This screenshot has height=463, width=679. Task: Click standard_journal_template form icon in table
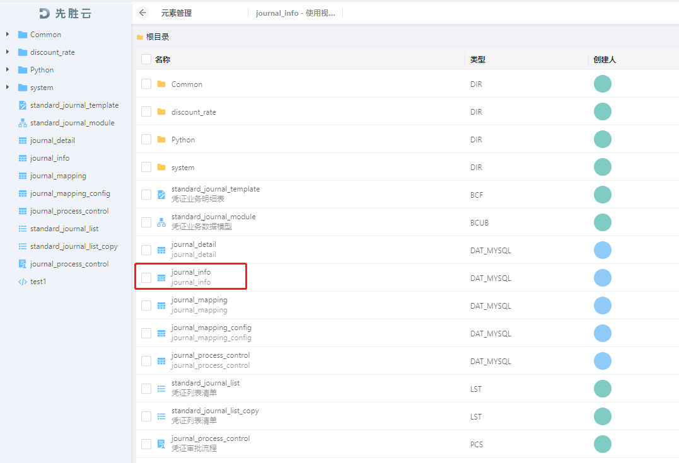tap(161, 195)
